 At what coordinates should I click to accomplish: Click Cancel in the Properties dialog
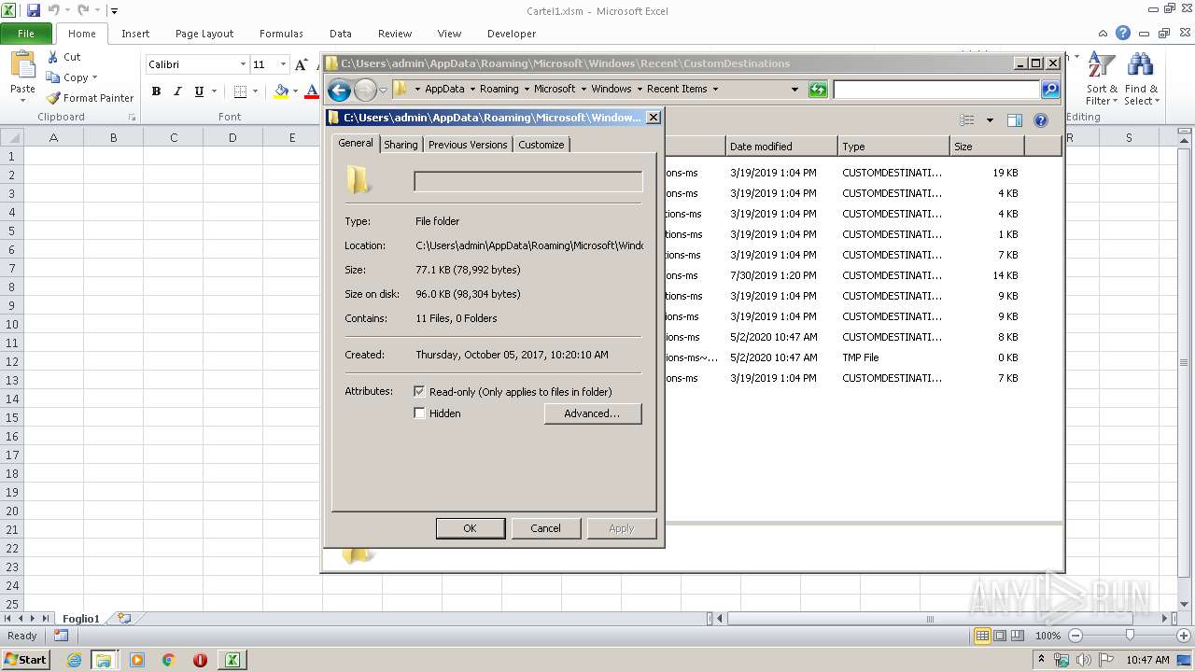point(545,528)
